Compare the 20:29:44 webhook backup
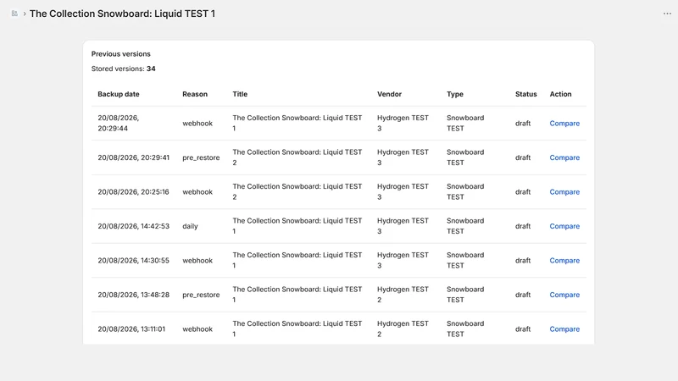This screenshot has width=678, height=381. pos(564,123)
